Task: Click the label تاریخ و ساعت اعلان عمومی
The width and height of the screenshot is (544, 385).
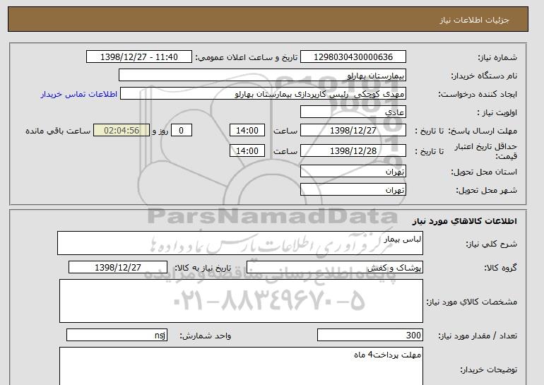Action: pos(247,57)
